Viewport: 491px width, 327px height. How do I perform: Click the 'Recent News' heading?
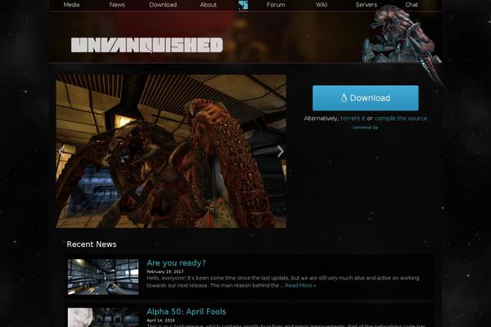92,244
